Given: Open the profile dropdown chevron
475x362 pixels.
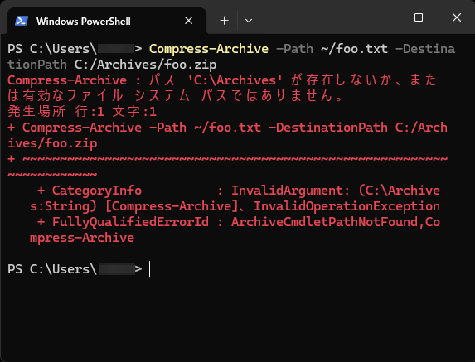Looking at the screenshot, I should 249,21.
